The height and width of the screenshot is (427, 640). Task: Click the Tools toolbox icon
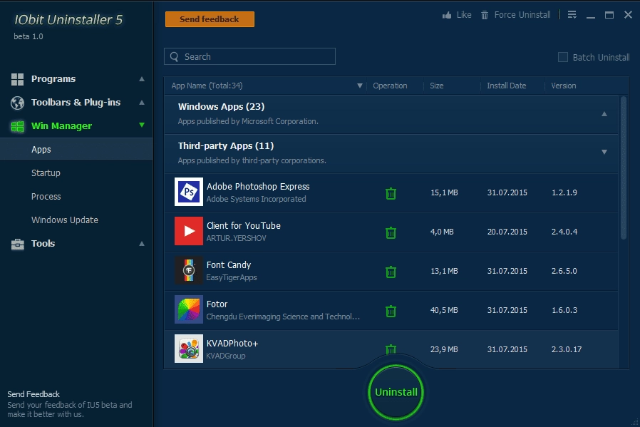coord(17,244)
